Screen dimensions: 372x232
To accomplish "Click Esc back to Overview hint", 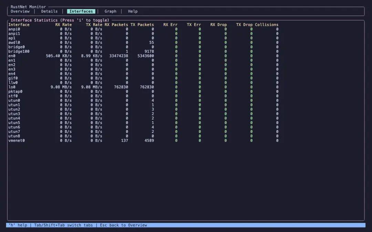I will (x=123, y=225).
